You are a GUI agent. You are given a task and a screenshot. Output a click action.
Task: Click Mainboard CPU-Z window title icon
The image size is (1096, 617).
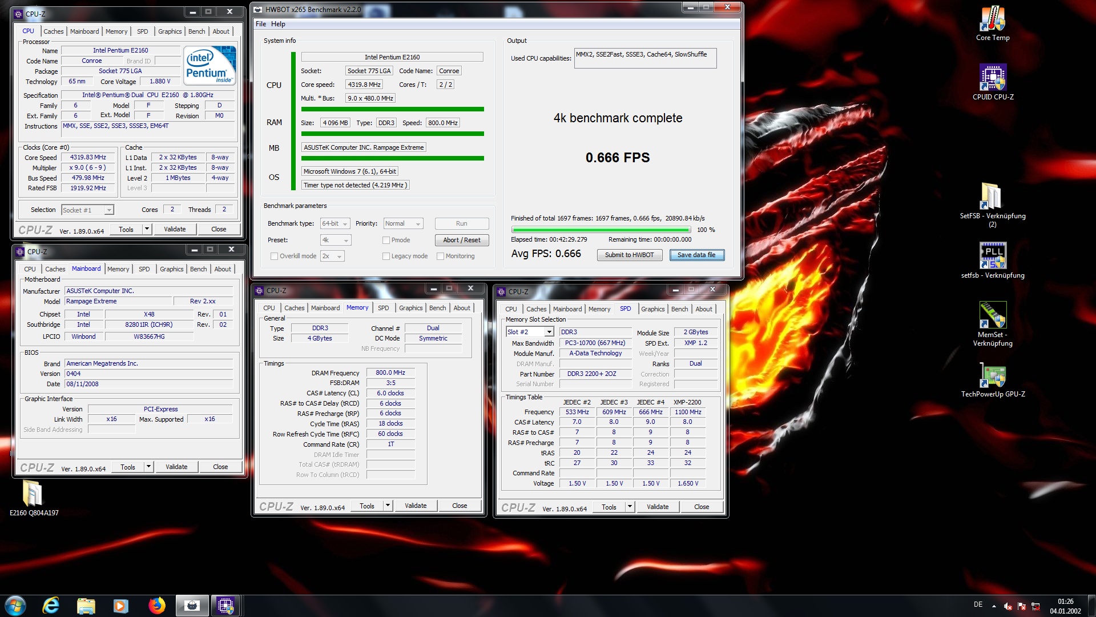(x=20, y=251)
